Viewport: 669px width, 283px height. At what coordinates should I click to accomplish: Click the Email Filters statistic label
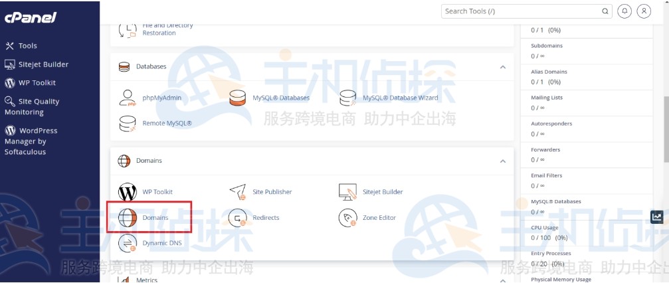pos(547,175)
